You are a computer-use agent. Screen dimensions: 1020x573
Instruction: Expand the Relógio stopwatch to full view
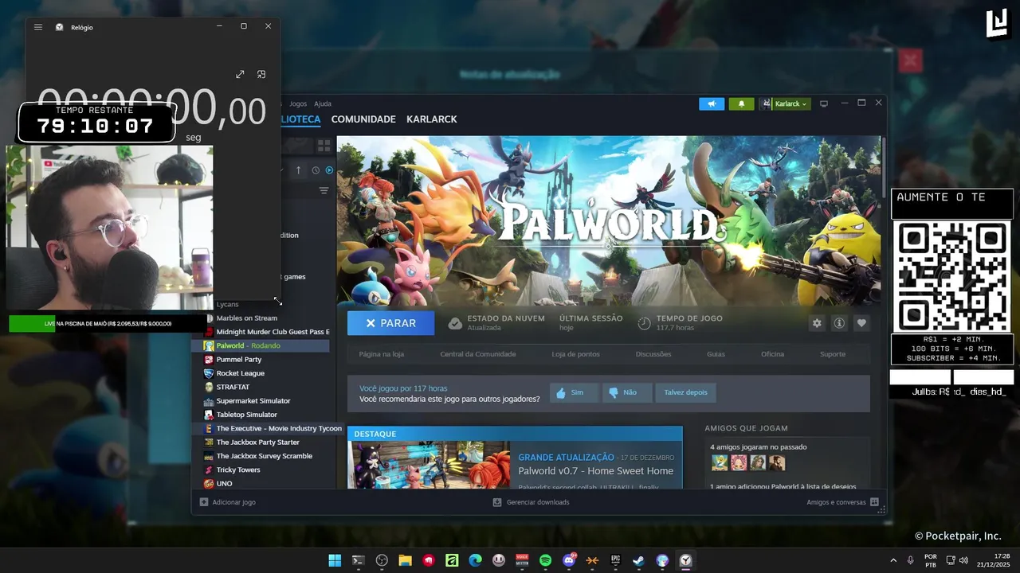point(240,74)
